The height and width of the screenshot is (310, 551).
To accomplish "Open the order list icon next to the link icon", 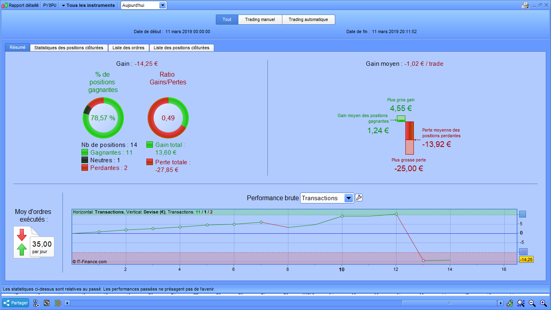I will (x=47, y=303).
